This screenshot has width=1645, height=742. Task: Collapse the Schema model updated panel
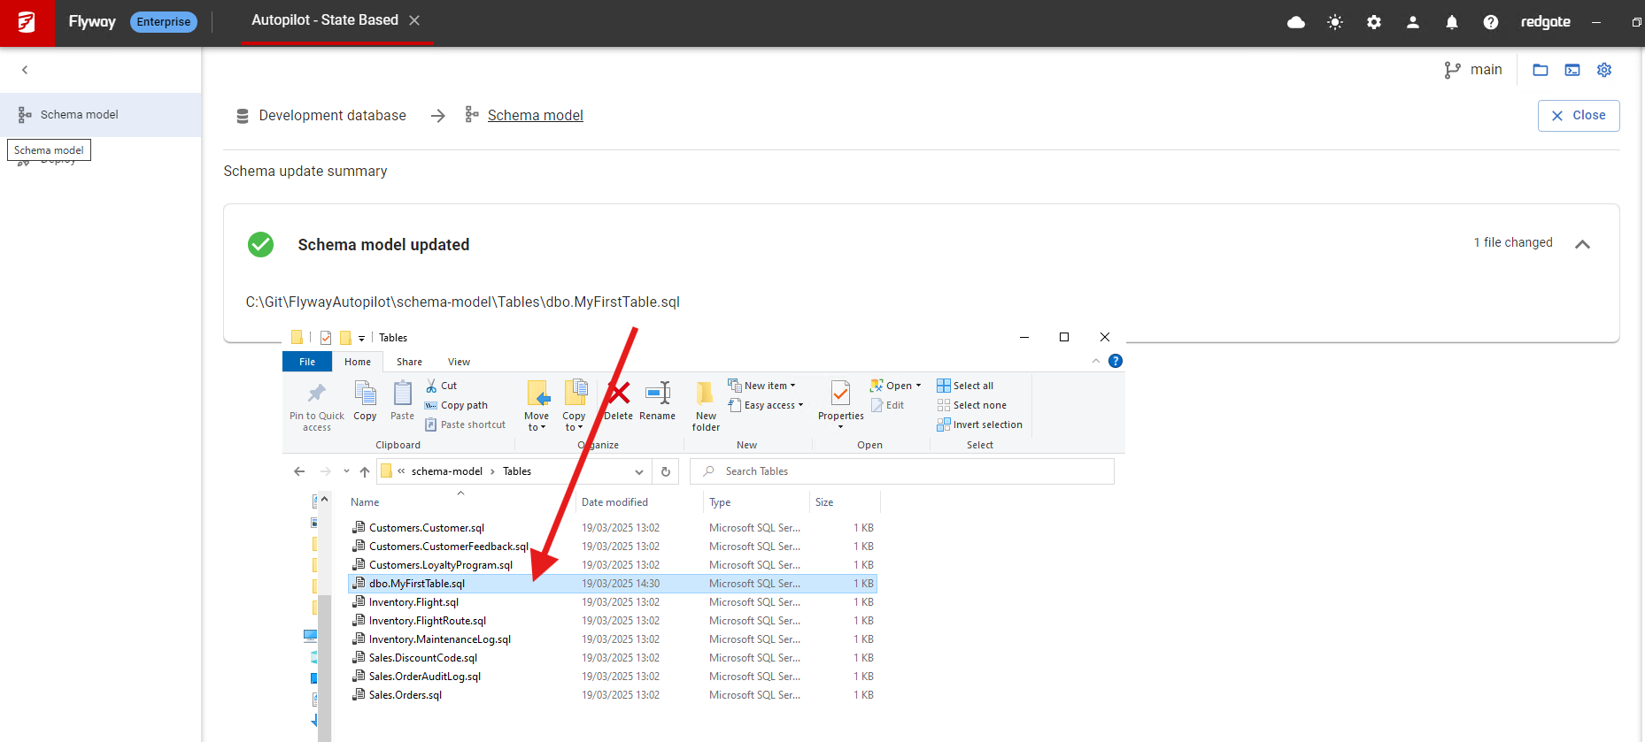click(x=1582, y=244)
